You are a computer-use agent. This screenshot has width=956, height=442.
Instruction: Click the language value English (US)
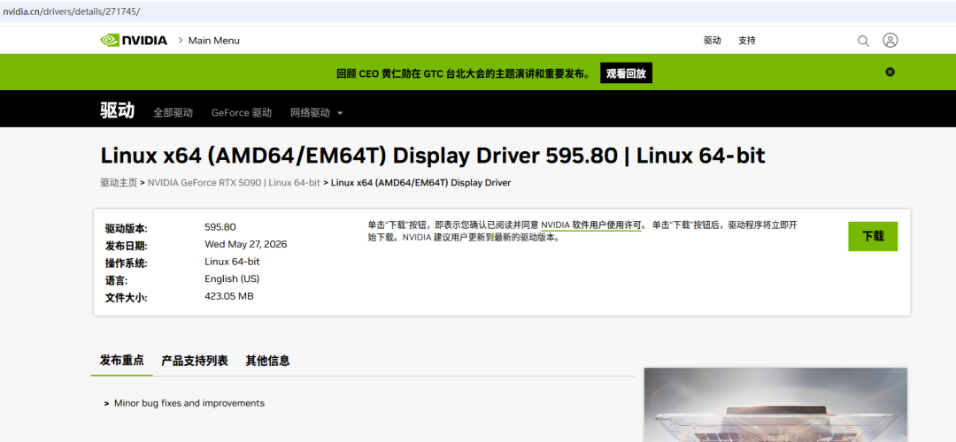click(232, 278)
